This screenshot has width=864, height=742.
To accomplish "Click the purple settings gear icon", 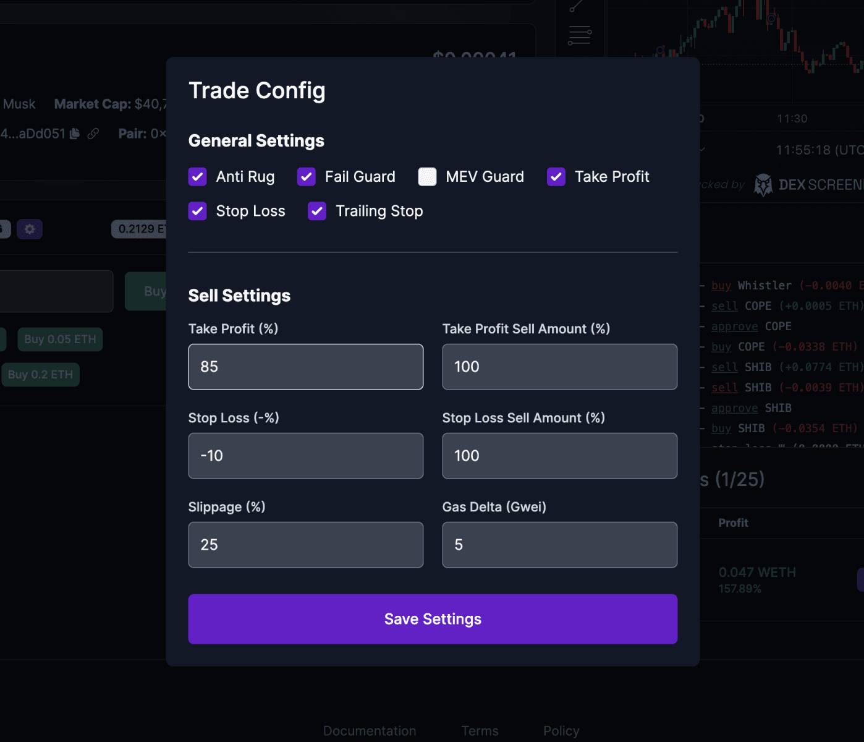I will pos(30,229).
